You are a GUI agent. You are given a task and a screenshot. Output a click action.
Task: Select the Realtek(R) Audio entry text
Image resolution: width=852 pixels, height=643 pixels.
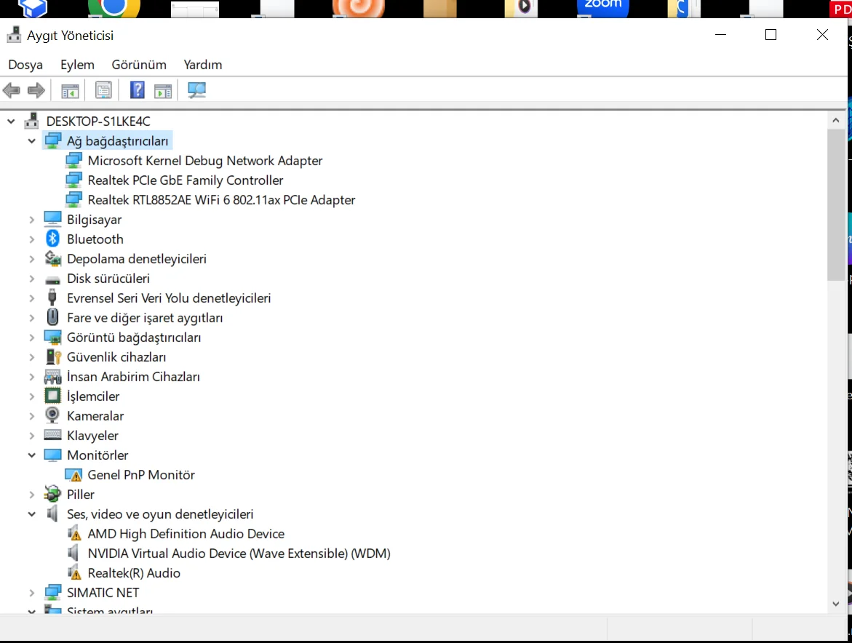pos(134,573)
